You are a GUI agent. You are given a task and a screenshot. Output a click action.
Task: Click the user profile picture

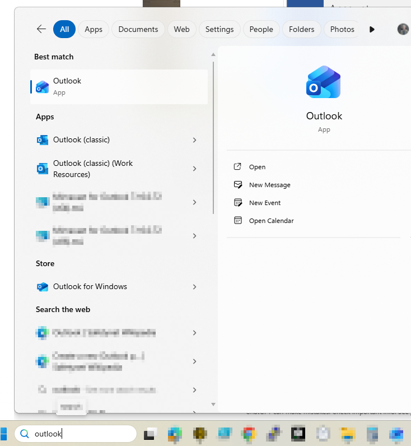(x=403, y=29)
